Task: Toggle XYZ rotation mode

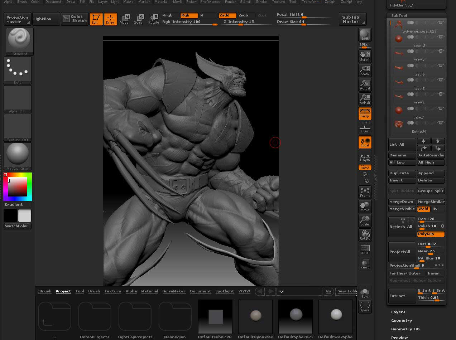Action: [x=365, y=167]
